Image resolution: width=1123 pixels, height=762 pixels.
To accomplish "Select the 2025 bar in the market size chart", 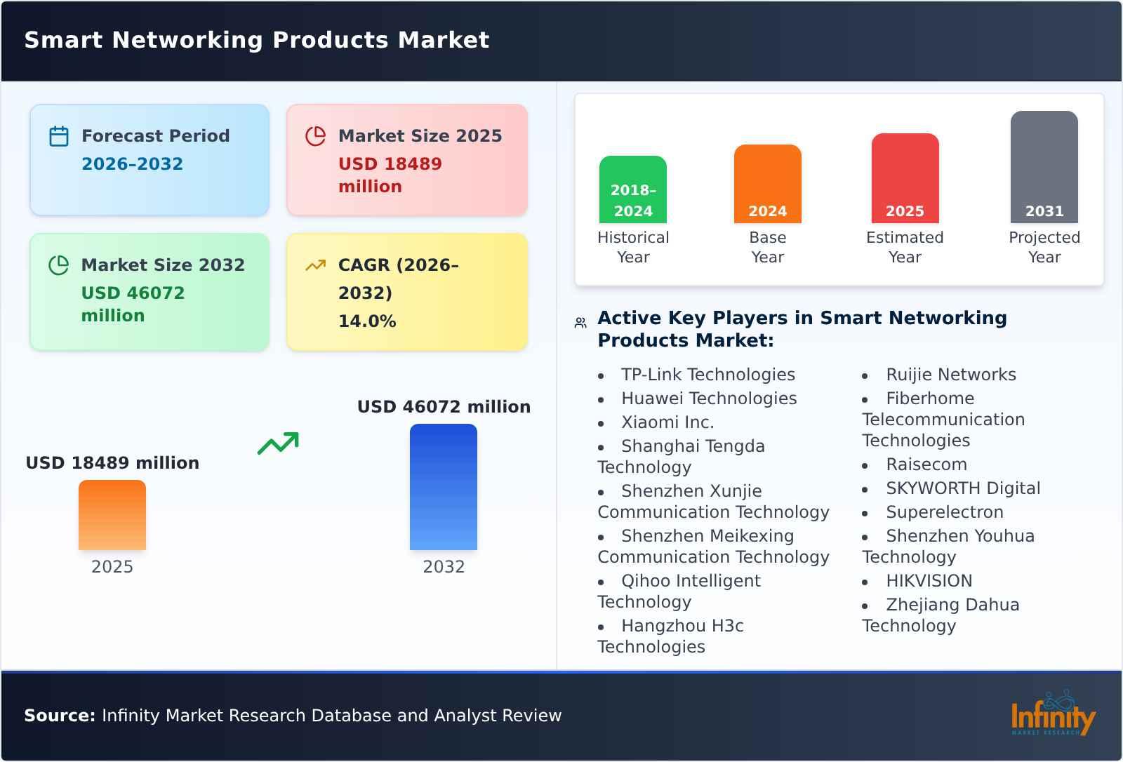I will tap(112, 516).
